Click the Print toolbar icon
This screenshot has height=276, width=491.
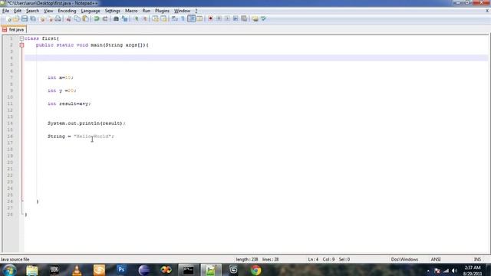[58, 18]
